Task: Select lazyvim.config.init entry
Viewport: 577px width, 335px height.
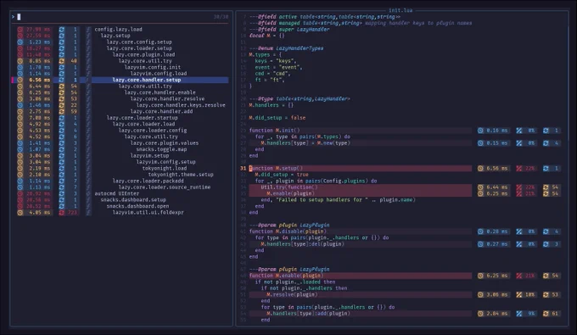Action: (153, 67)
